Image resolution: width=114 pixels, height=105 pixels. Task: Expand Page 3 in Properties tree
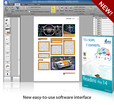pyautogui.click(x=96, y=23)
